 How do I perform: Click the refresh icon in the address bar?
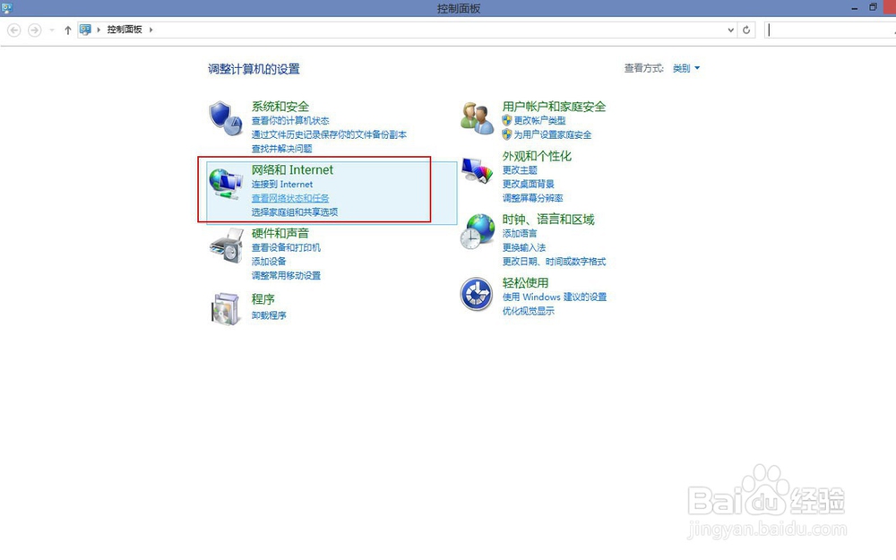coord(747,30)
